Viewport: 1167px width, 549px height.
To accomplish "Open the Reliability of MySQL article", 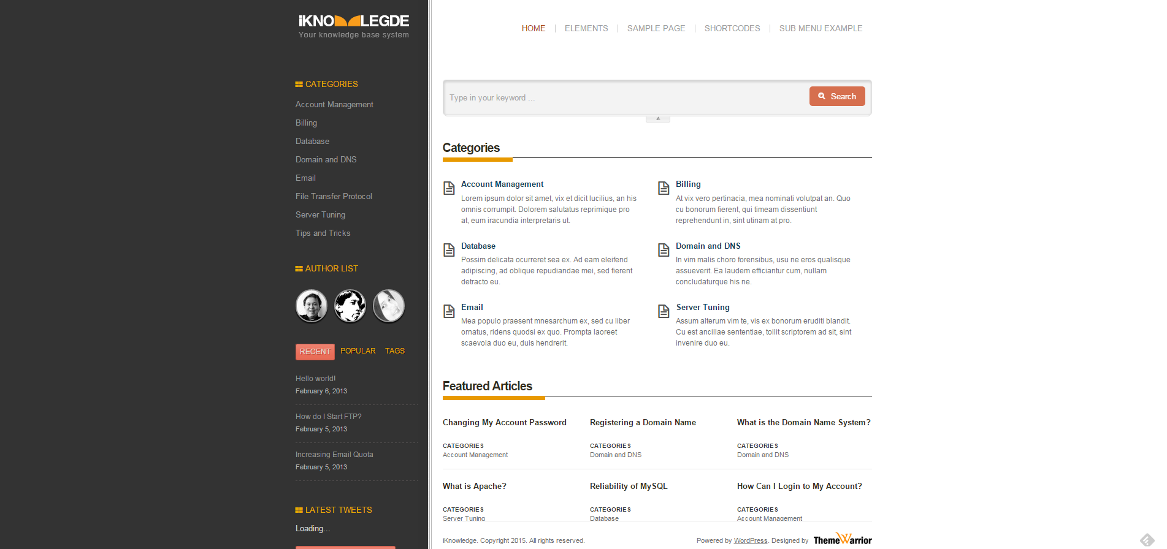I will 628,487.
